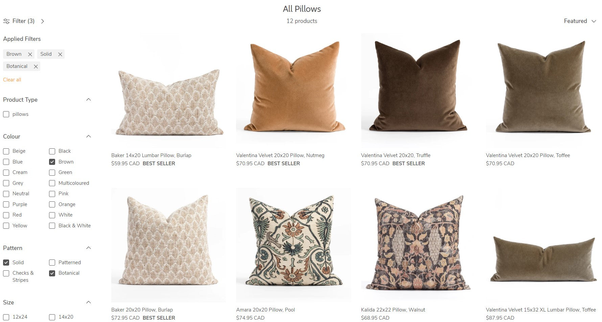Open Valentina Velvet 20x20 Pillow, Nutmeg link

pyautogui.click(x=280, y=155)
